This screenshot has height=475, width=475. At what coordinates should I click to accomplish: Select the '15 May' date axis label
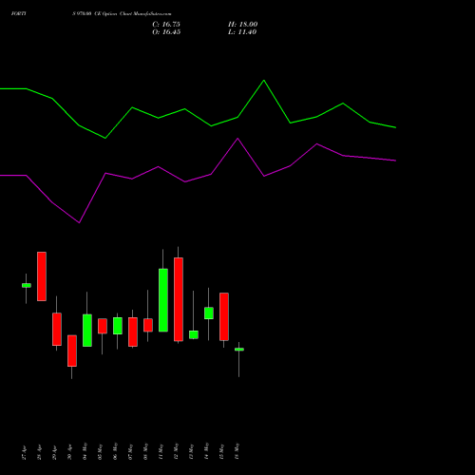pyautogui.click(x=222, y=451)
